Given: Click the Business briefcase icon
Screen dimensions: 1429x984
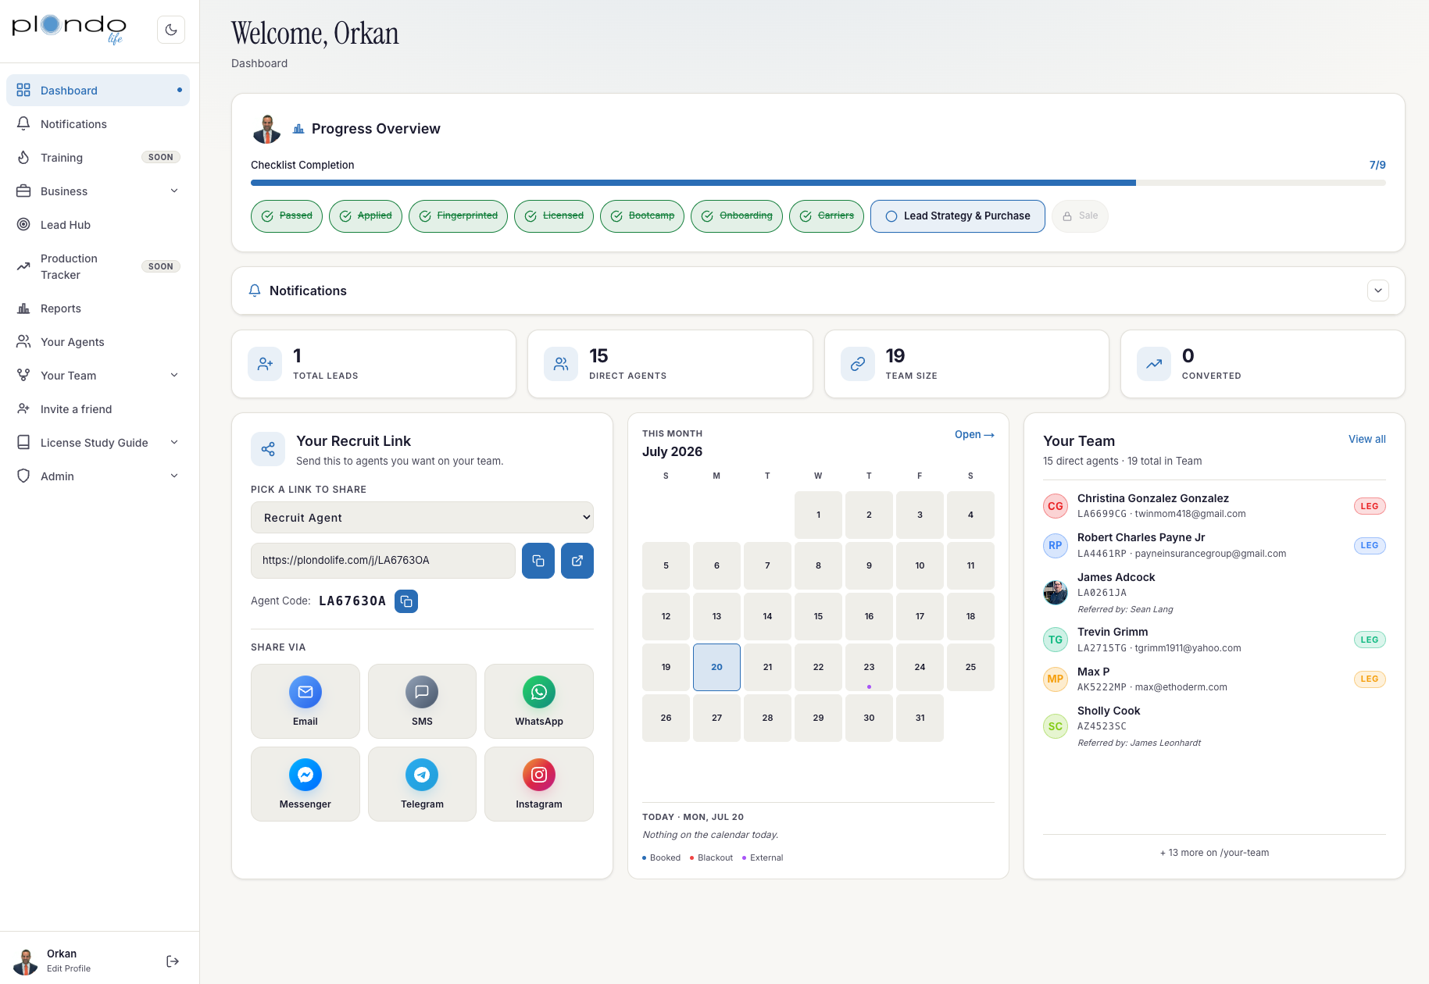Looking at the screenshot, I should click(x=23, y=191).
